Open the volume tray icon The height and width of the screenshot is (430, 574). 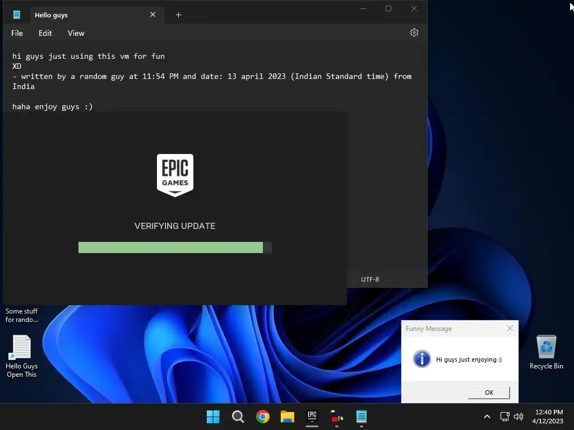[519, 417]
